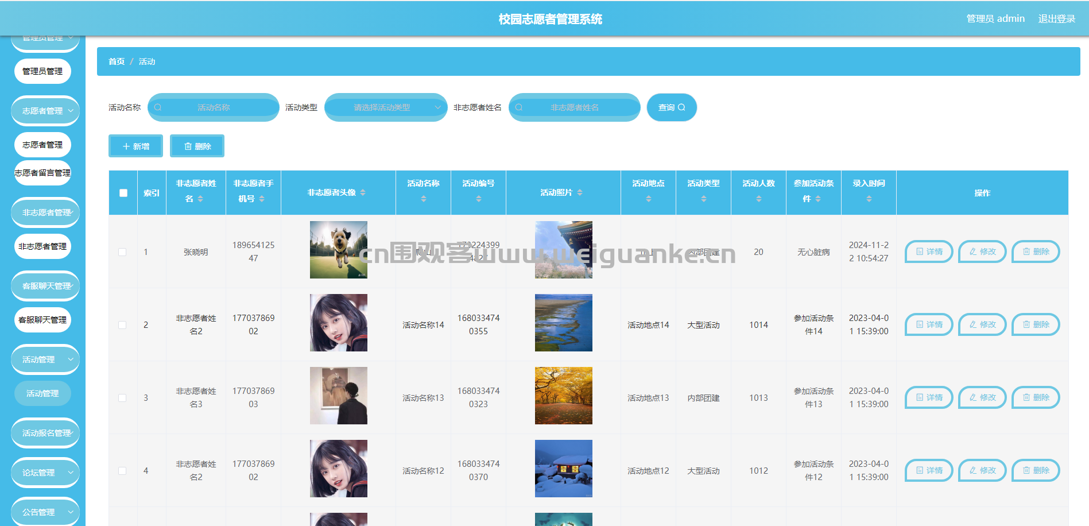Open the coastline activity photo in row 2
The image size is (1089, 526).
coord(564,323)
